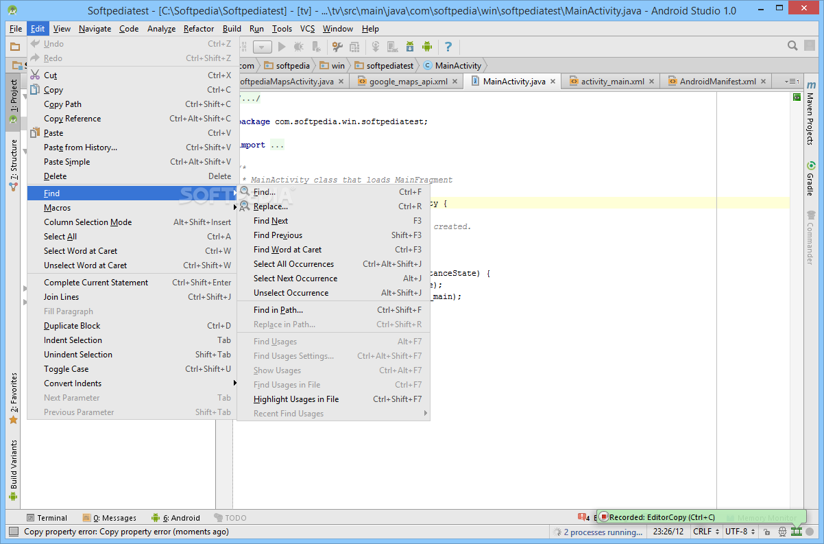
Task: Click Toggle Case menu entry
Action: pos(132,369)
